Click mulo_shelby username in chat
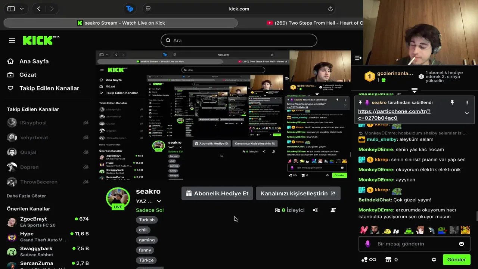The width and height of the screenshot is (478, 269). 382,139
